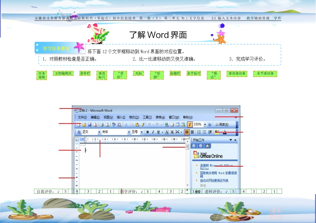Toggle Bold formatting
316x223 pixels.
(147, 132)
